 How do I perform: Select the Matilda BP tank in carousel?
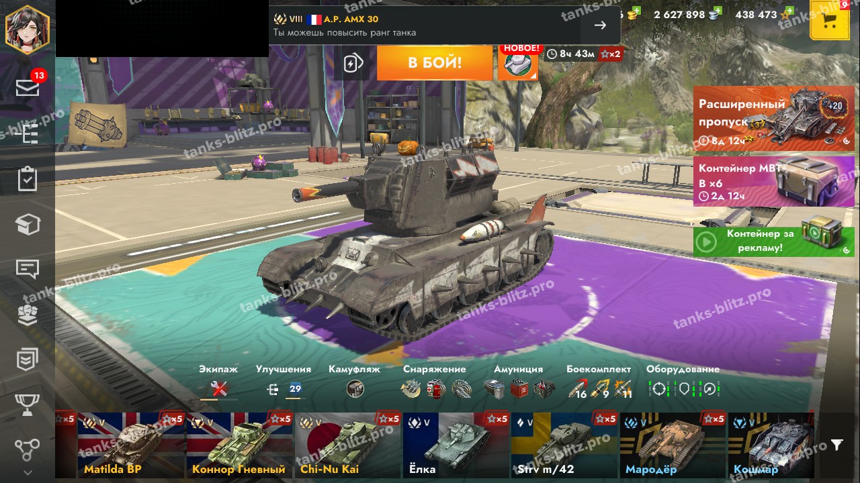coord(131,445)
